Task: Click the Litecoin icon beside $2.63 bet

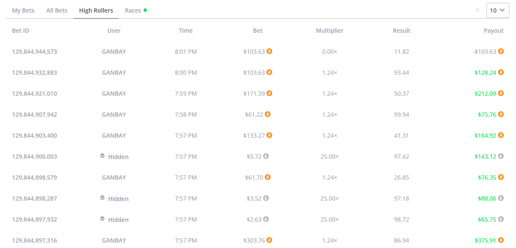Action: (266, 219)
